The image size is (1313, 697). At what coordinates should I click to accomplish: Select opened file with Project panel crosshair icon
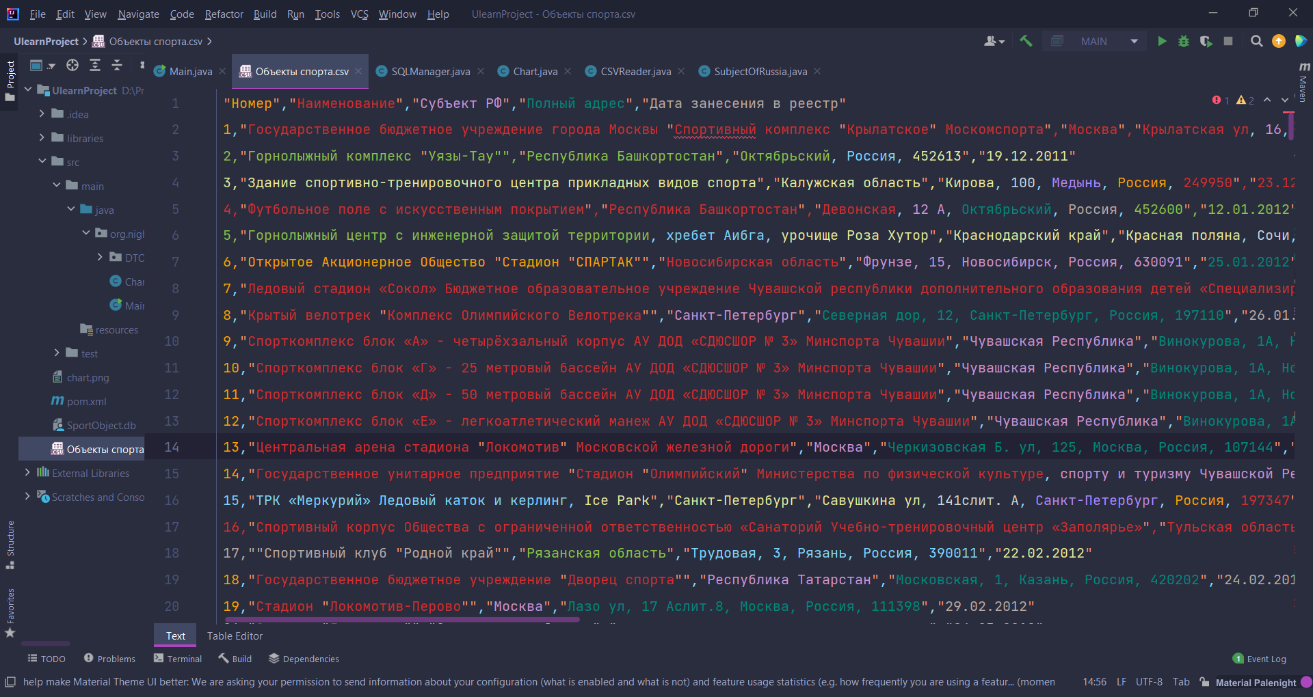(x=72, y=65)
